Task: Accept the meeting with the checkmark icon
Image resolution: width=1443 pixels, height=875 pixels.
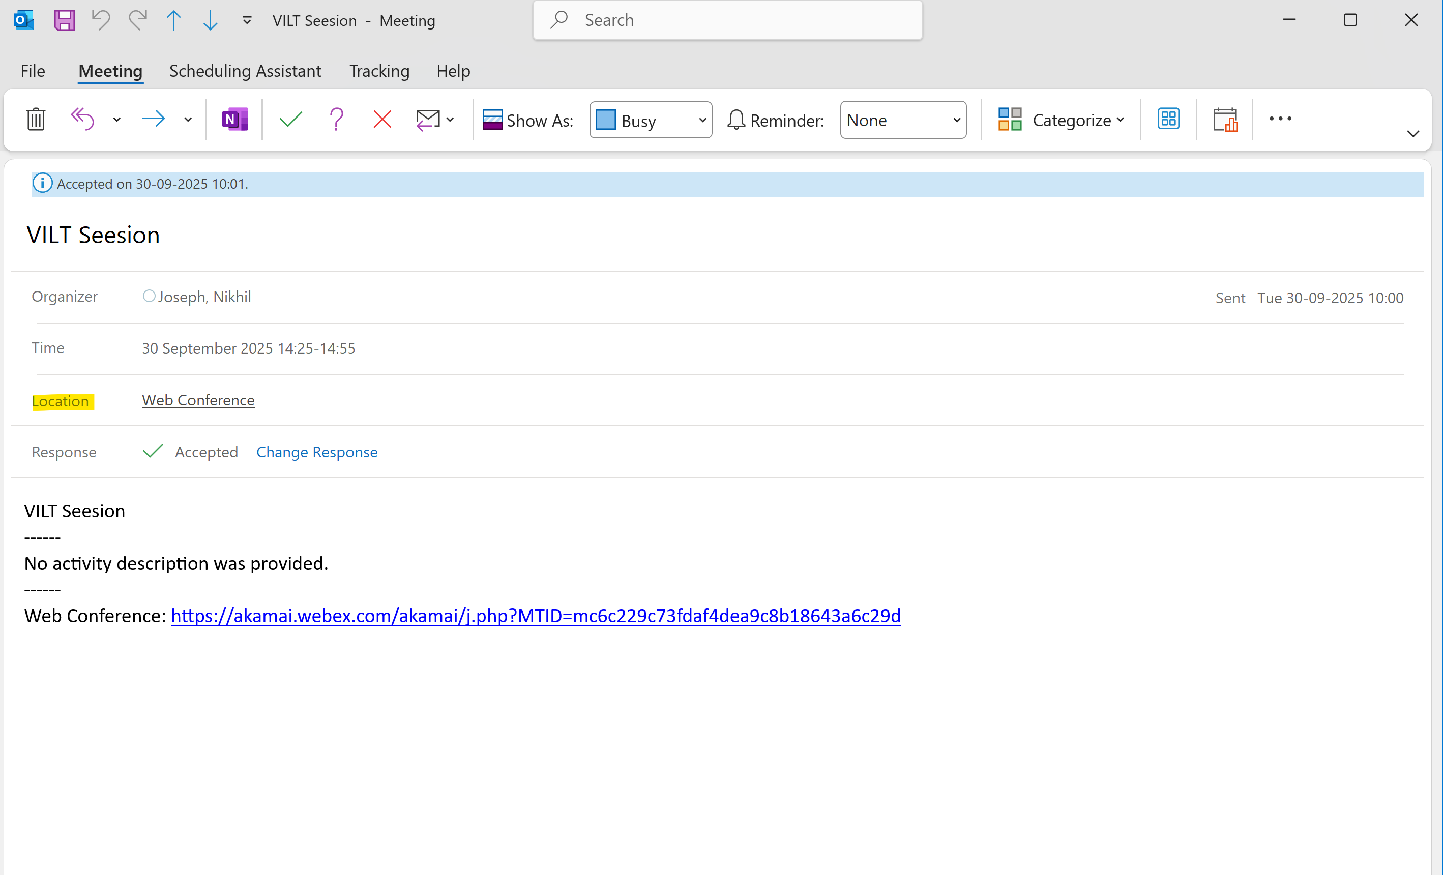Action: click(x=290, y=119)
